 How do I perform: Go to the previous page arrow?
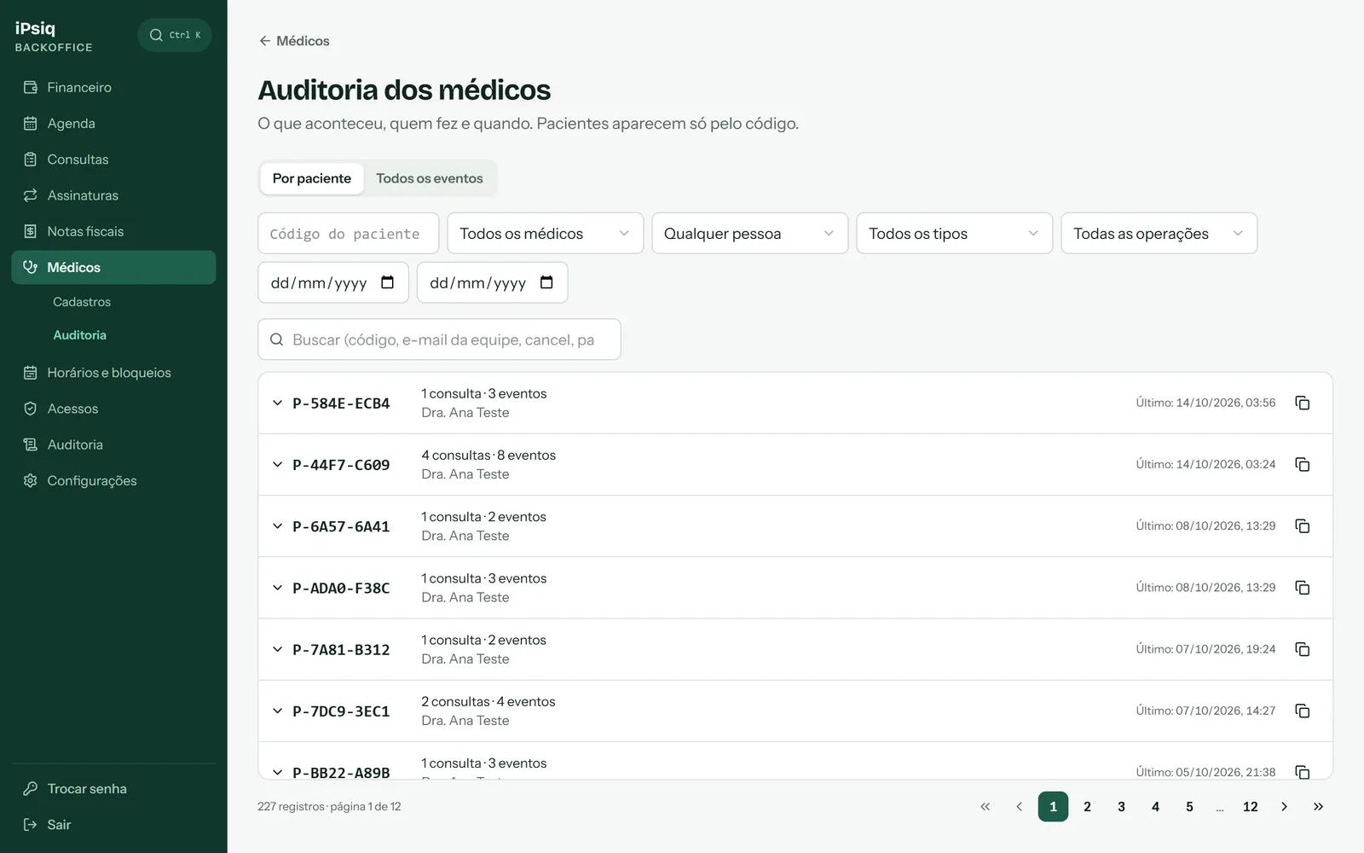point(1019,806)
